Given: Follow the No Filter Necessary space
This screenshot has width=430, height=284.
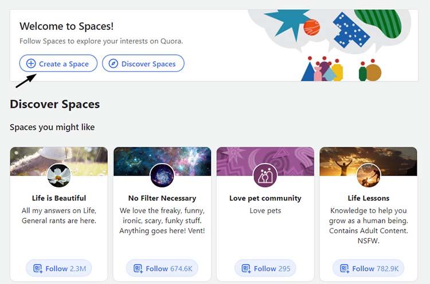Looking at the screenshot, I should (x=162, y=268).
